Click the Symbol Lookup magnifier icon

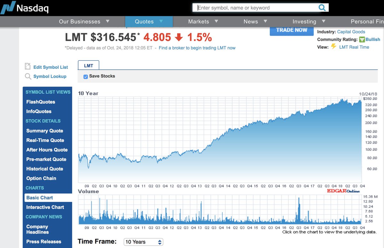click(x=28, y=76)
